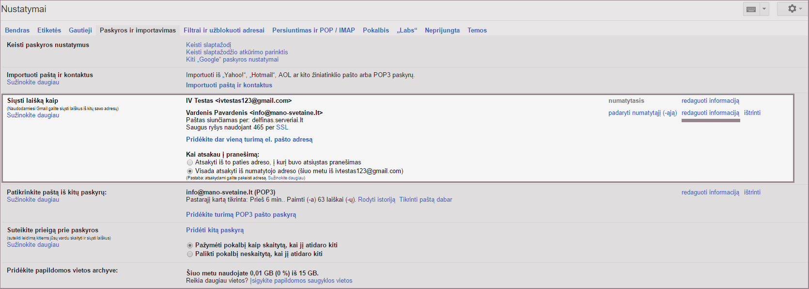Open the Etiketės tab
This screenshot has height=289, width=809.
pos(49,30)
